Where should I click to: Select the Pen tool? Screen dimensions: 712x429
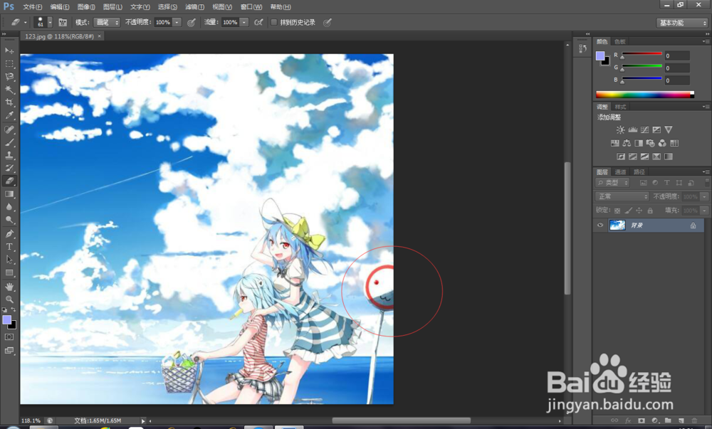[x=9, y=234]
